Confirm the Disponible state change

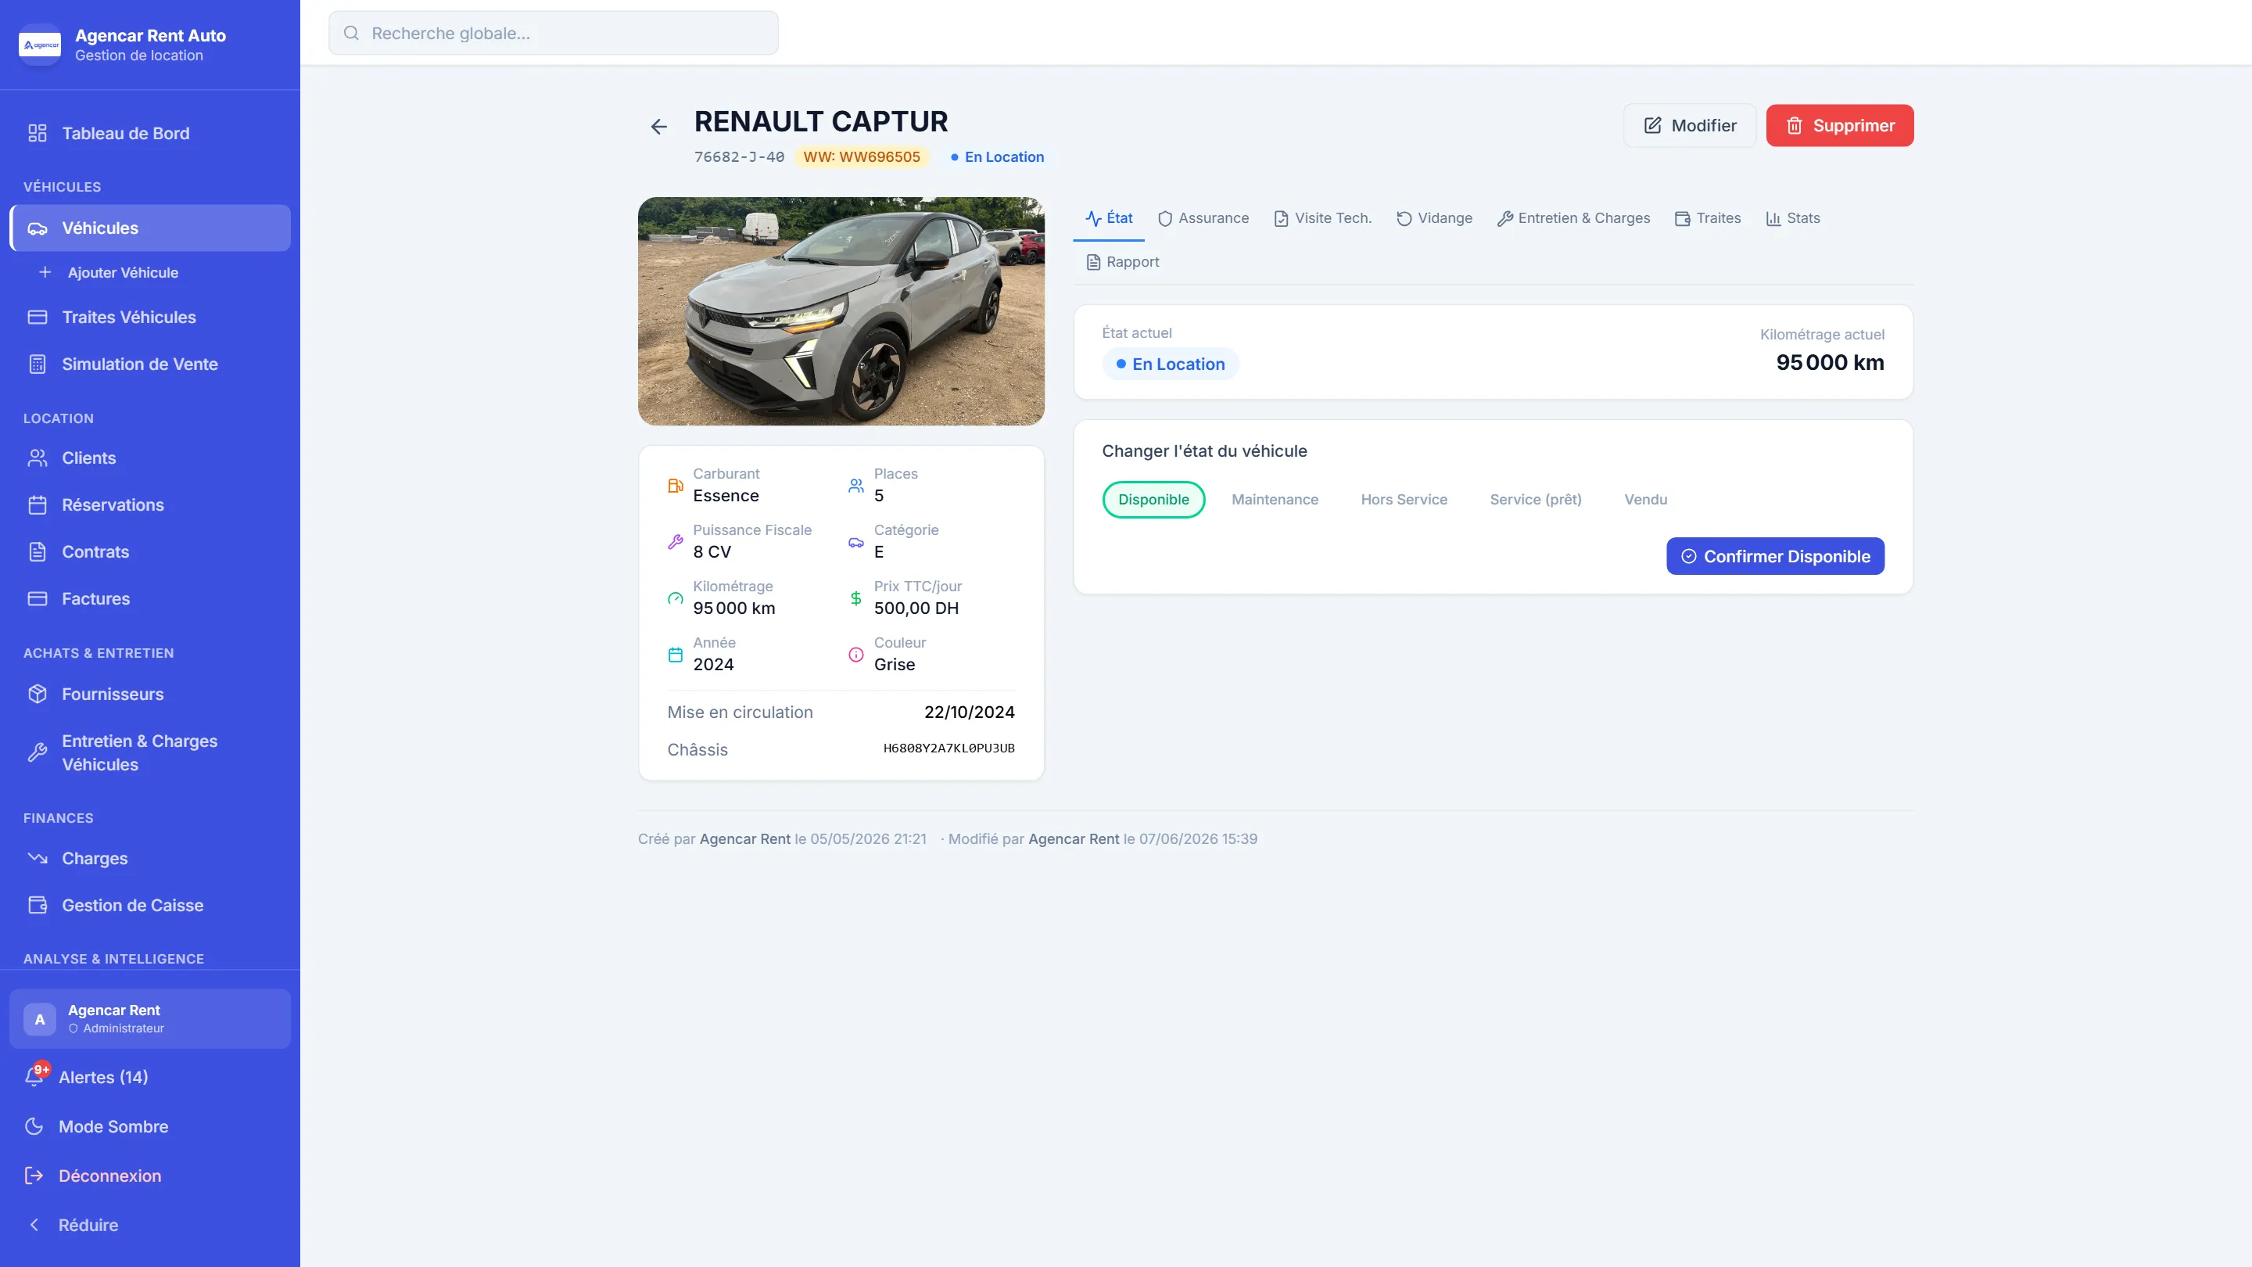point(1775,556)
